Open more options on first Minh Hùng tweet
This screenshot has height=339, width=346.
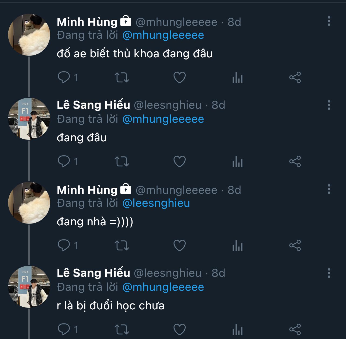click(x=329, y=21)
